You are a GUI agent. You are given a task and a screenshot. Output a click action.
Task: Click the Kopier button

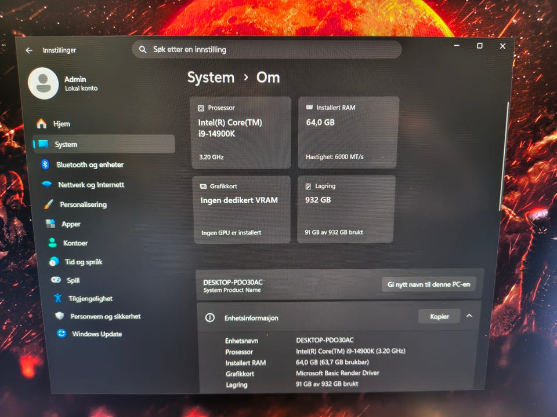[x=439, y=316]
